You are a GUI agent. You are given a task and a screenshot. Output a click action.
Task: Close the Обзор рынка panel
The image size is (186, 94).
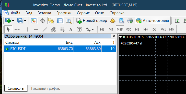[x=114, y=36]
